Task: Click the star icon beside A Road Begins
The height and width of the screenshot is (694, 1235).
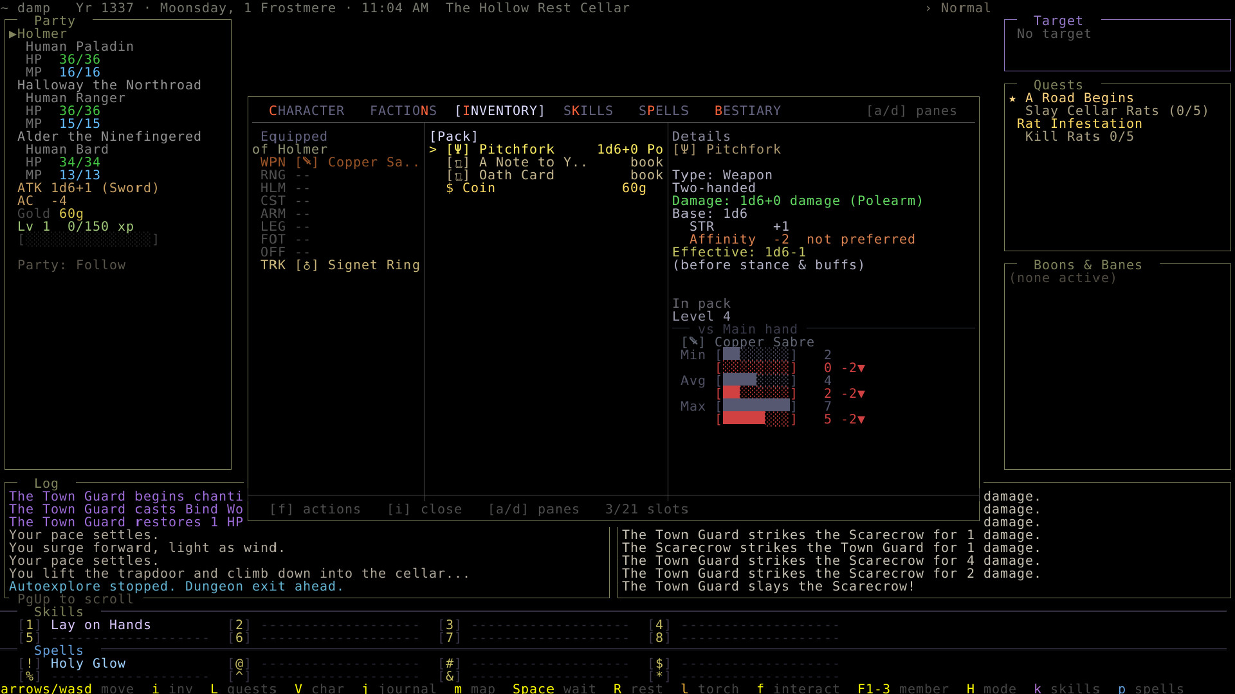Action: coord(1012,98)
